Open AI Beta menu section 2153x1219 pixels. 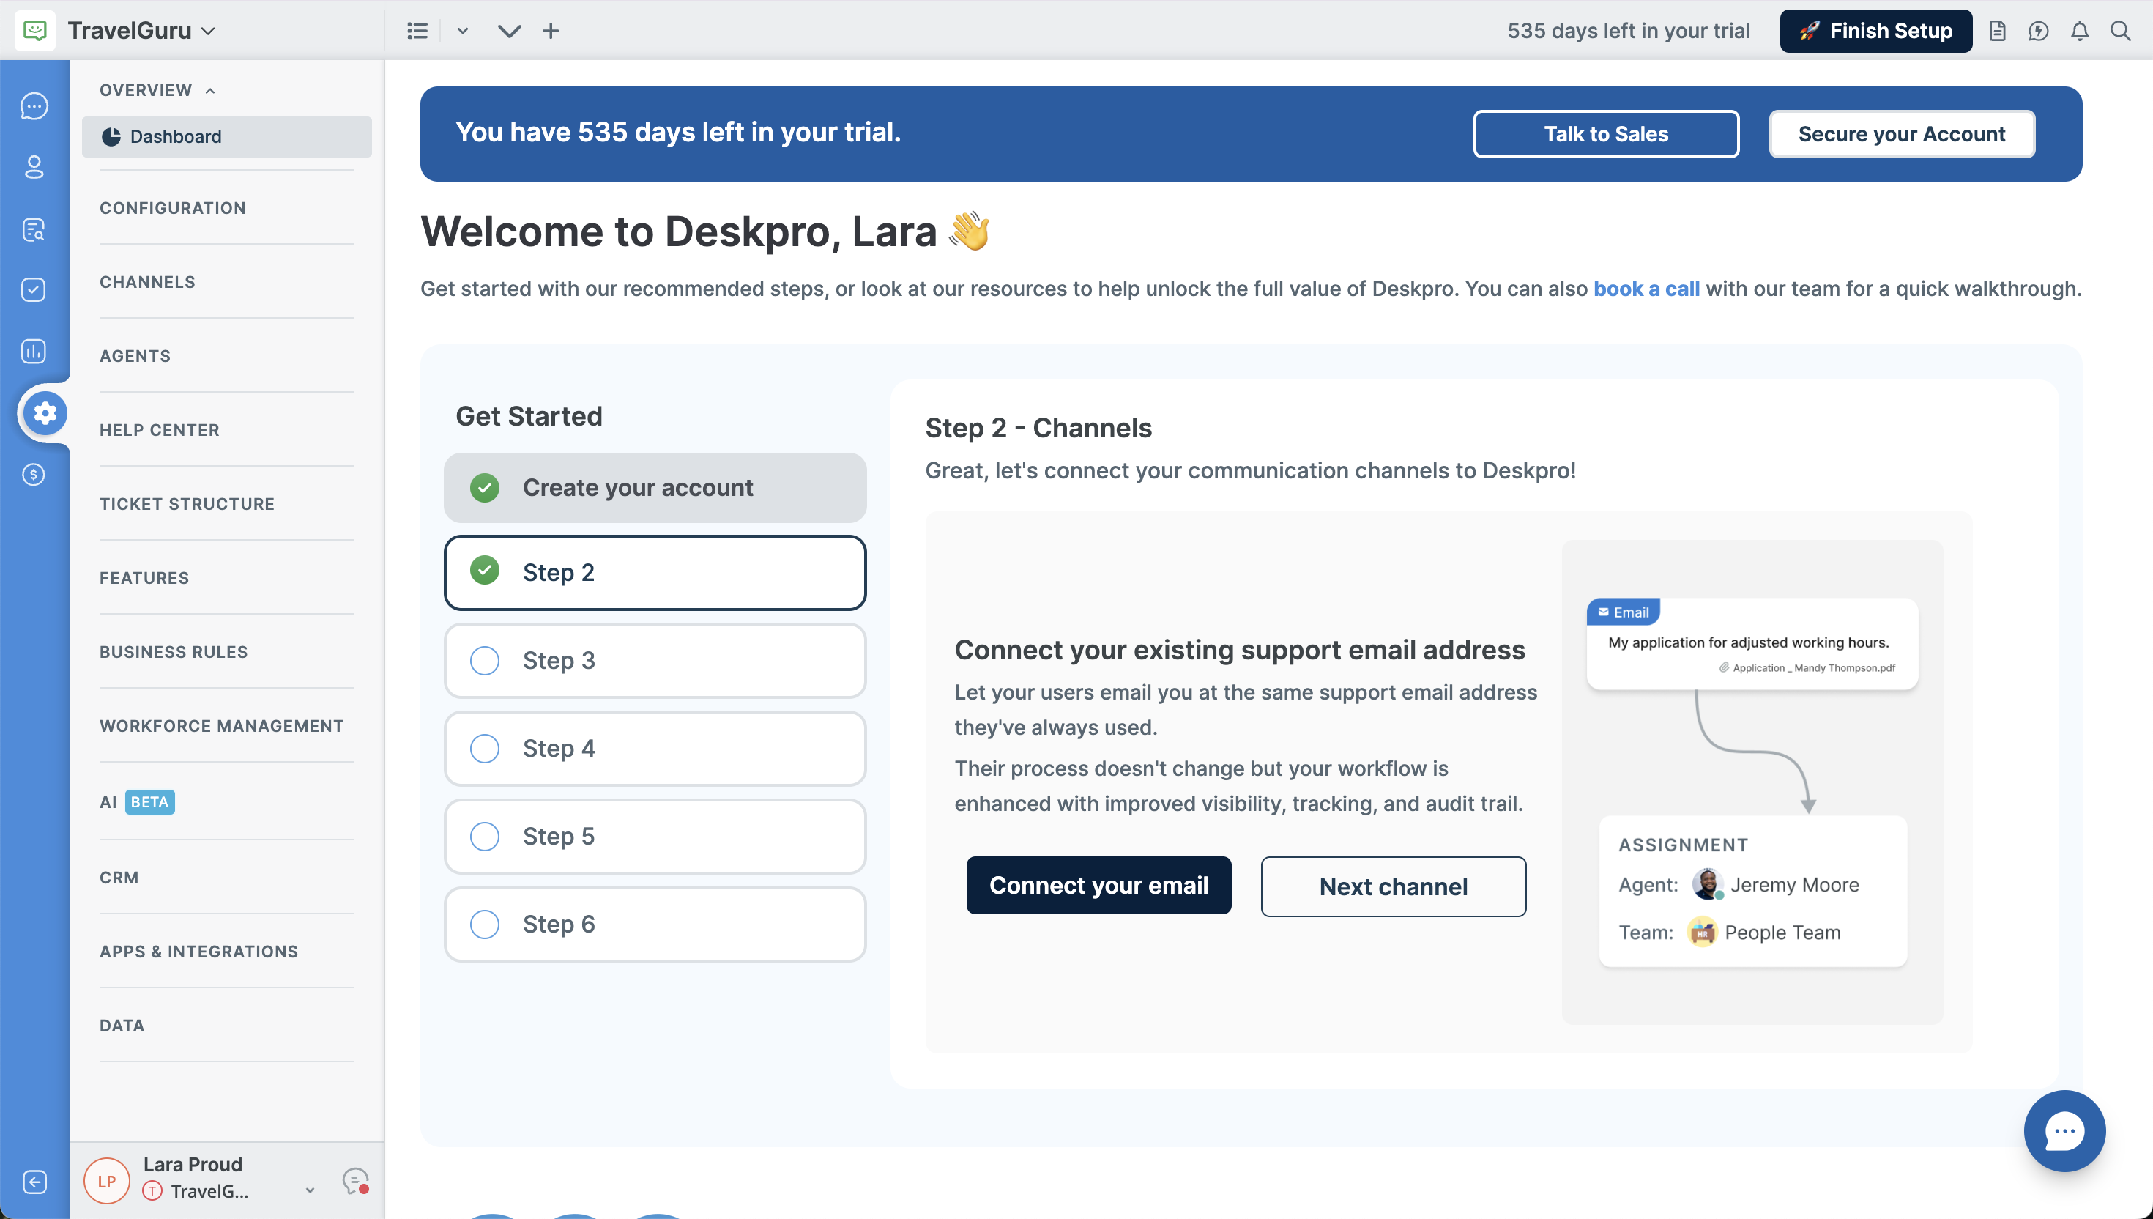pyautogui.click(x=137, y=802)
